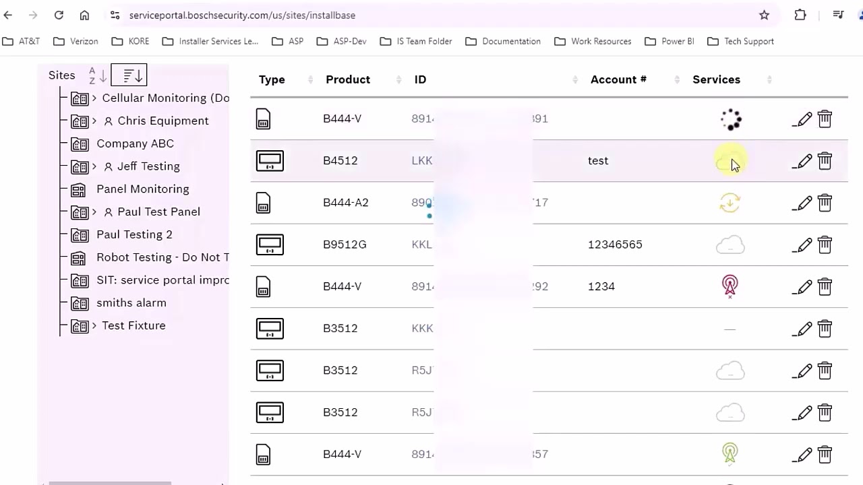This screenshot has width=863, height=485.
Task: Edit the B444-A2 device row
Action: (802, 203)
